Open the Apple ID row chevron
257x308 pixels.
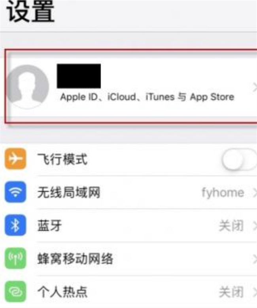pyautogui.click(x=255, y=87)
